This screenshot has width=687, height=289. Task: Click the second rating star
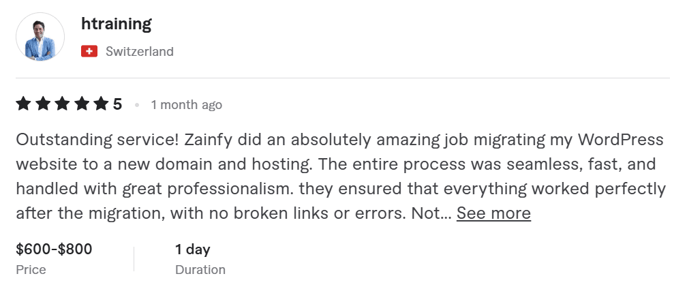coord(43,104)
